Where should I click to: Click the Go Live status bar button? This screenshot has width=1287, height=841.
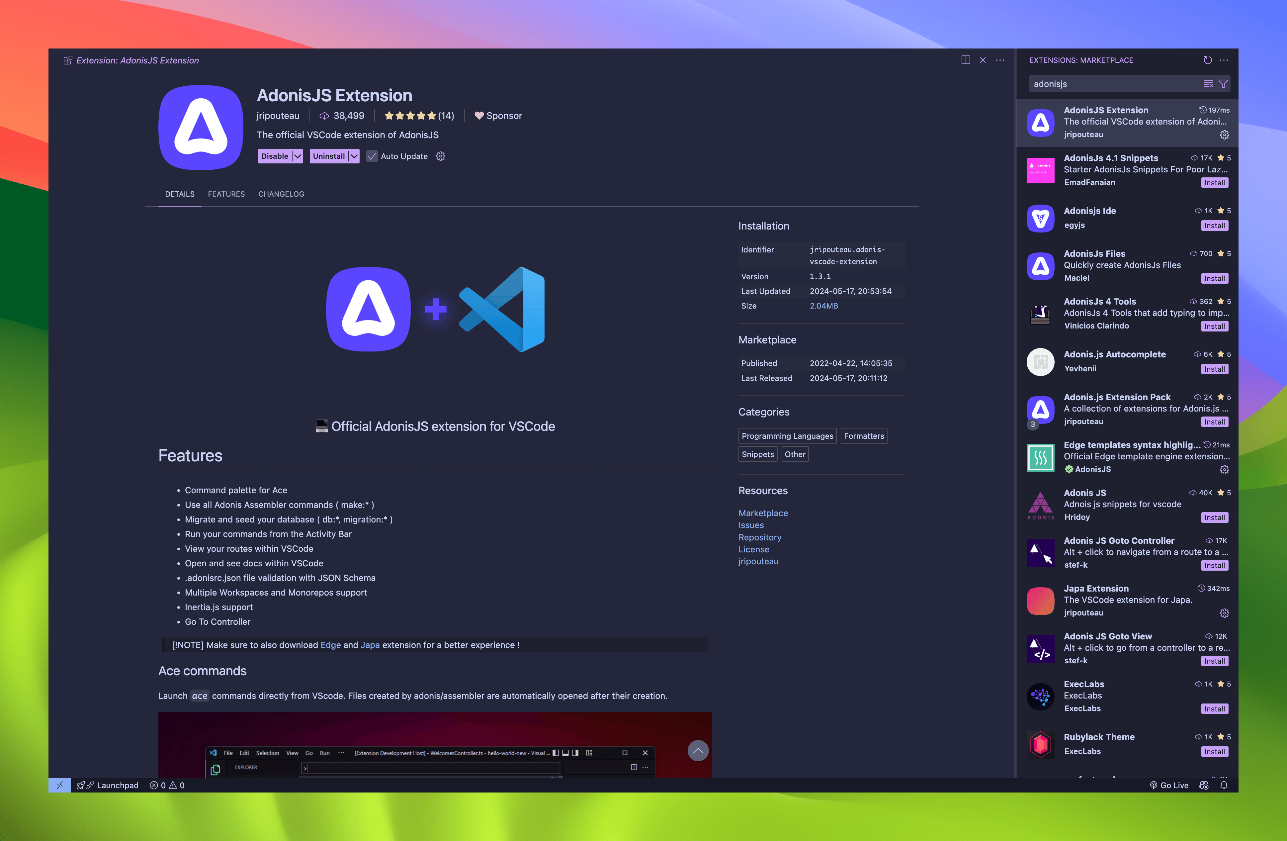pos(1168,785)
